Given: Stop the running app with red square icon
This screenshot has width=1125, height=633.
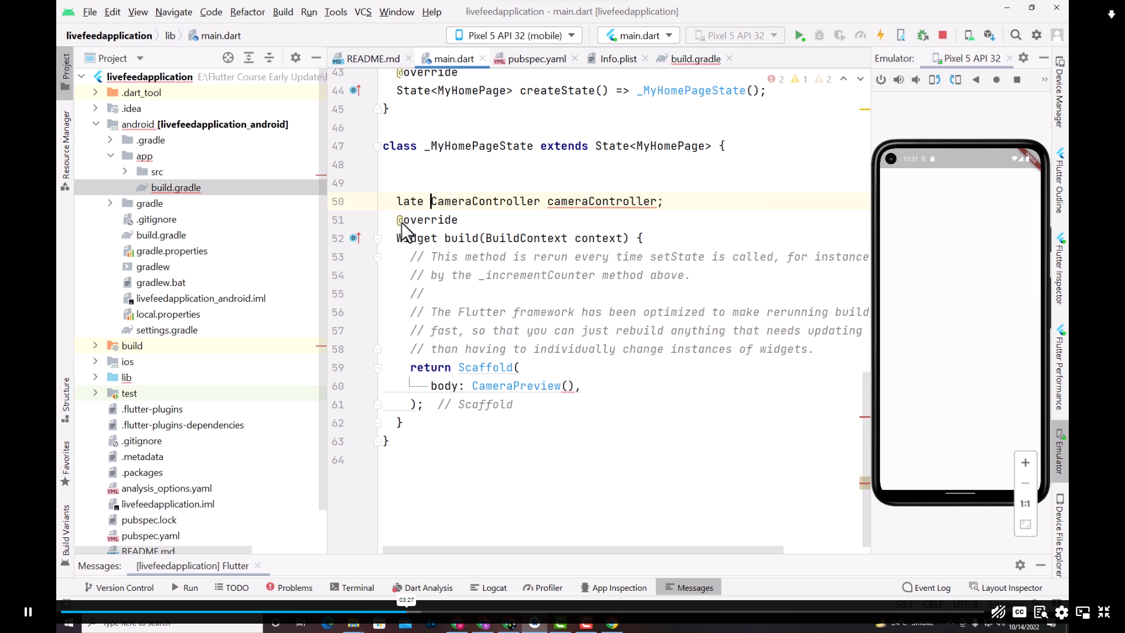Looking at the screenshot, I should 943,35.
